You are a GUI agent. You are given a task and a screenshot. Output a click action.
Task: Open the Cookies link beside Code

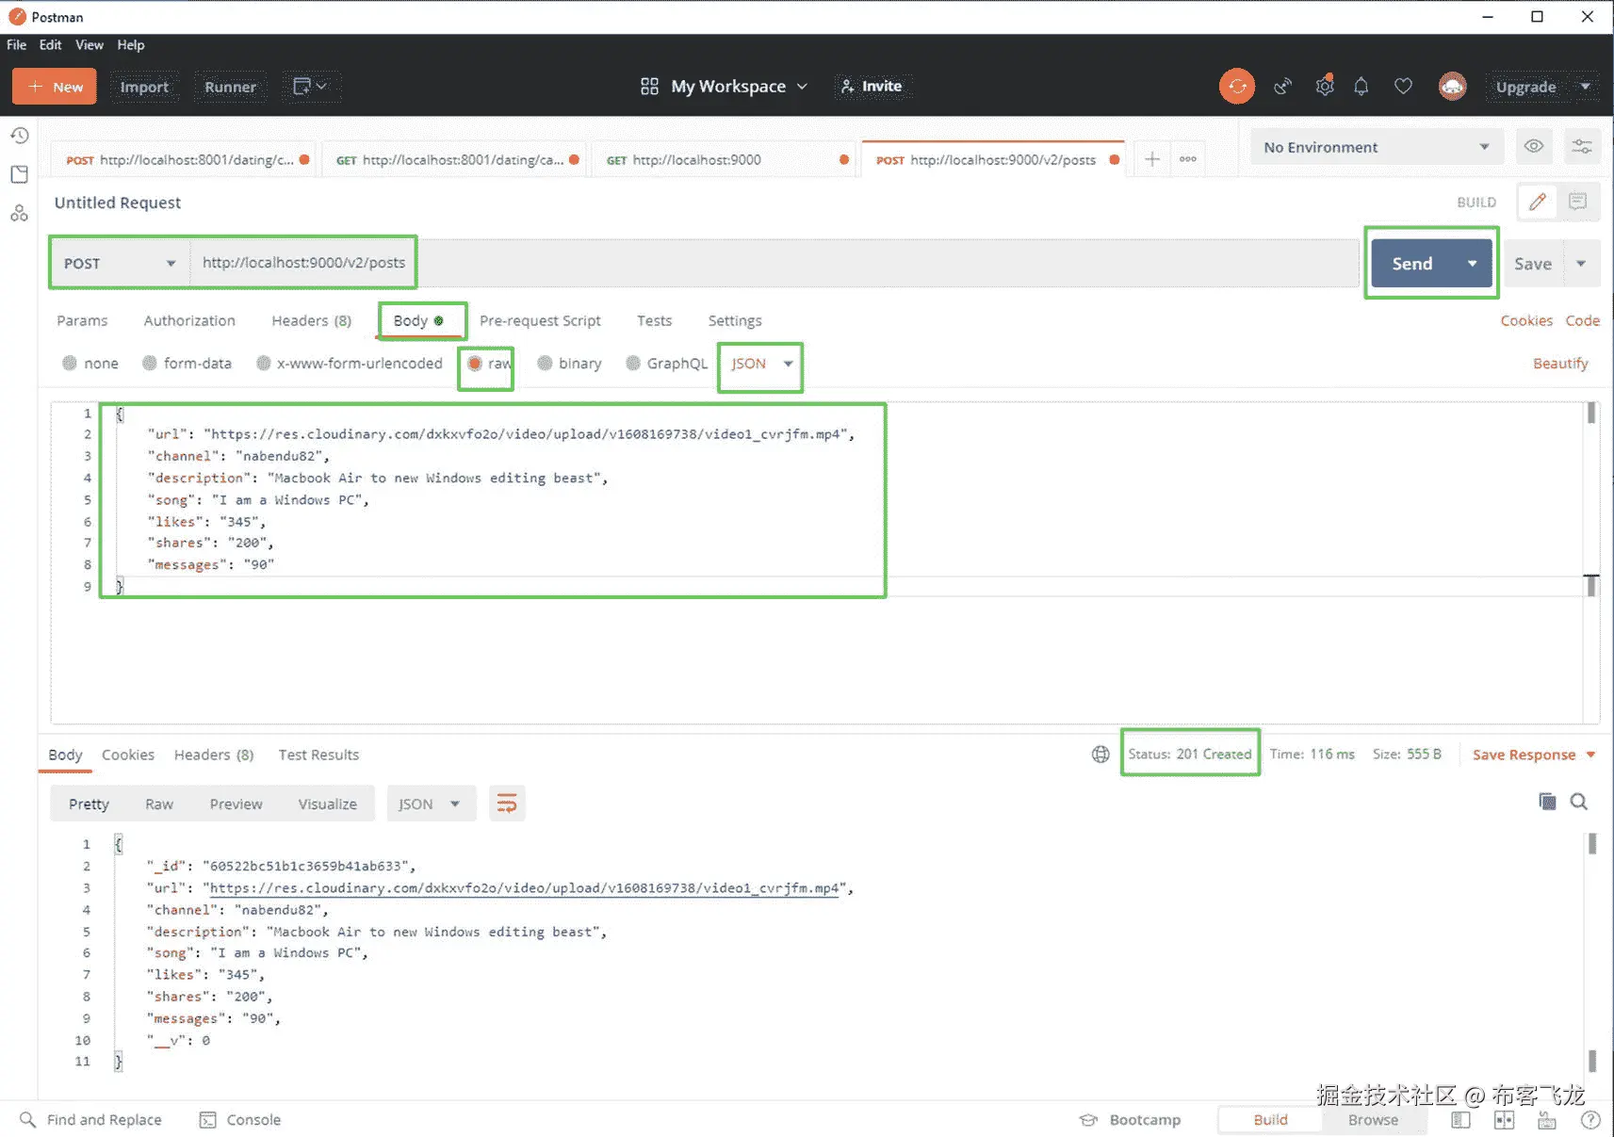point(1526,320)
